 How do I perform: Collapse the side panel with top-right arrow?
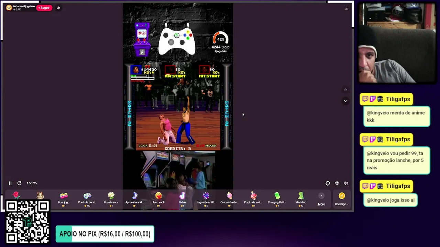point(347,9)
